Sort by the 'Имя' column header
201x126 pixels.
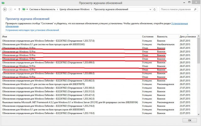pyautogui.click(x=71, y=37)
